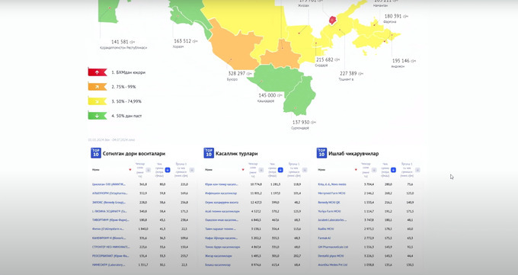This screenshot has height=275, width=518.
Task: Click the green down-arrow flag for 50% дан паст
Action: coord(98,116)
